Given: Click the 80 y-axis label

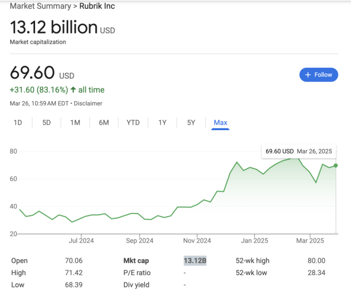Looking at the screenshot, I should point(13,152).
